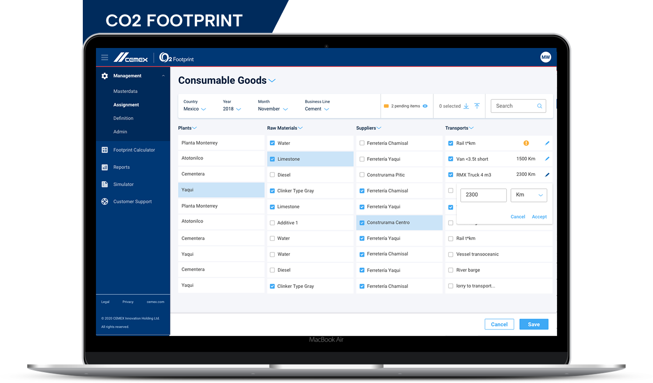Click the download icon next to '0 selected'
Viewport: 653px width, 383px height.
pos(466,106)
